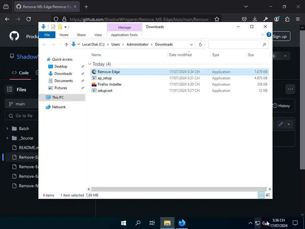305x229 pixels.
Task: Click the horizontal scrollbar in file list
Action: 179,189
